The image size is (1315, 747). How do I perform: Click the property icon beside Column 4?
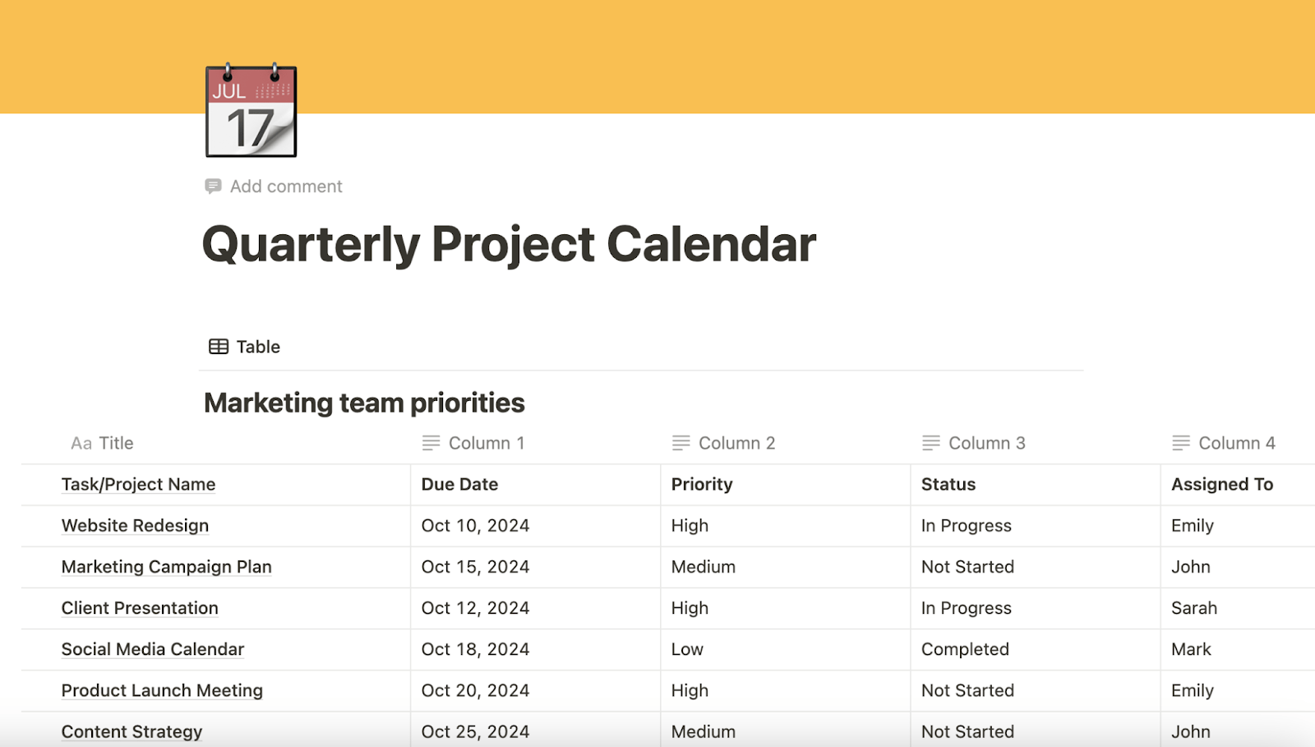(x=1181, y=442)
